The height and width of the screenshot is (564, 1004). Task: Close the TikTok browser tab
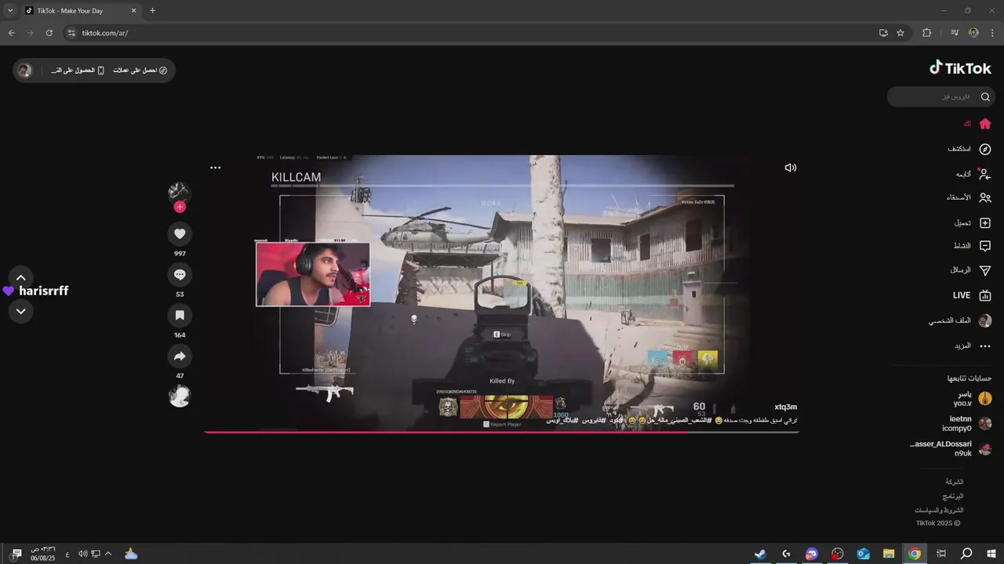(133, 11)
